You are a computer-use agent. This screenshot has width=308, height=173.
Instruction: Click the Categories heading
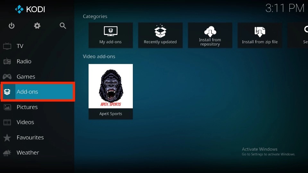pyautogui.click(x=95, y=16)
